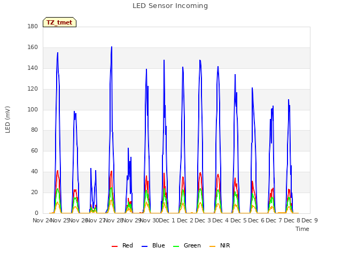Click the blue peak near 63 mV on Nov 28

click(128, 148)
